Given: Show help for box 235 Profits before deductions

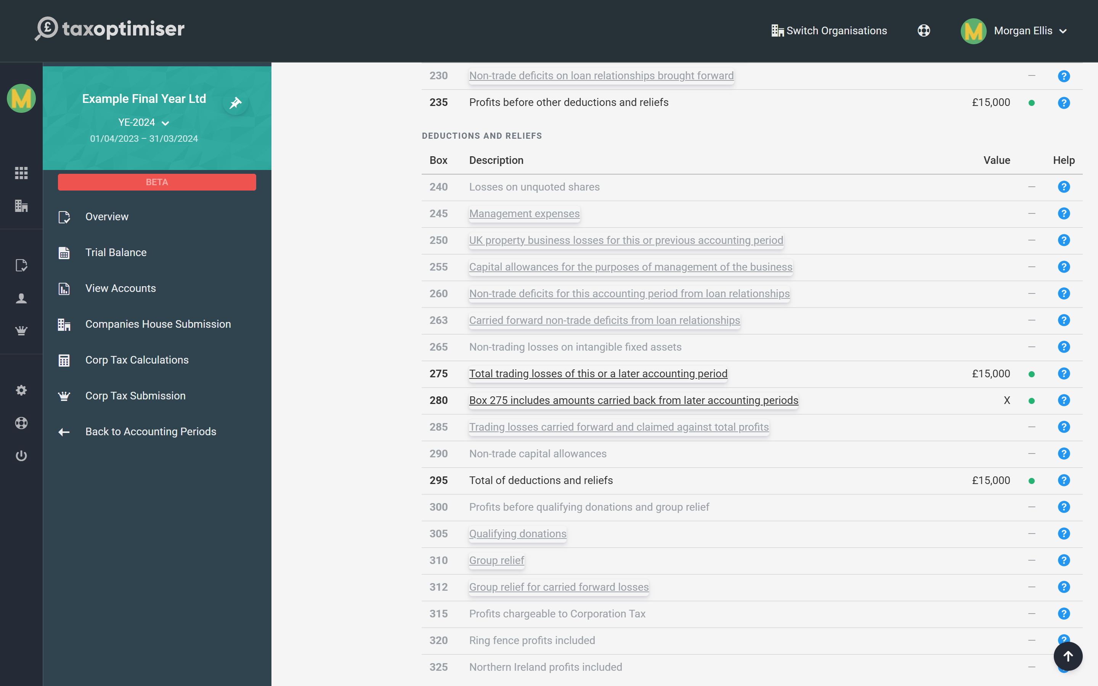Looking at the screenshot, I should point(1064,103).
